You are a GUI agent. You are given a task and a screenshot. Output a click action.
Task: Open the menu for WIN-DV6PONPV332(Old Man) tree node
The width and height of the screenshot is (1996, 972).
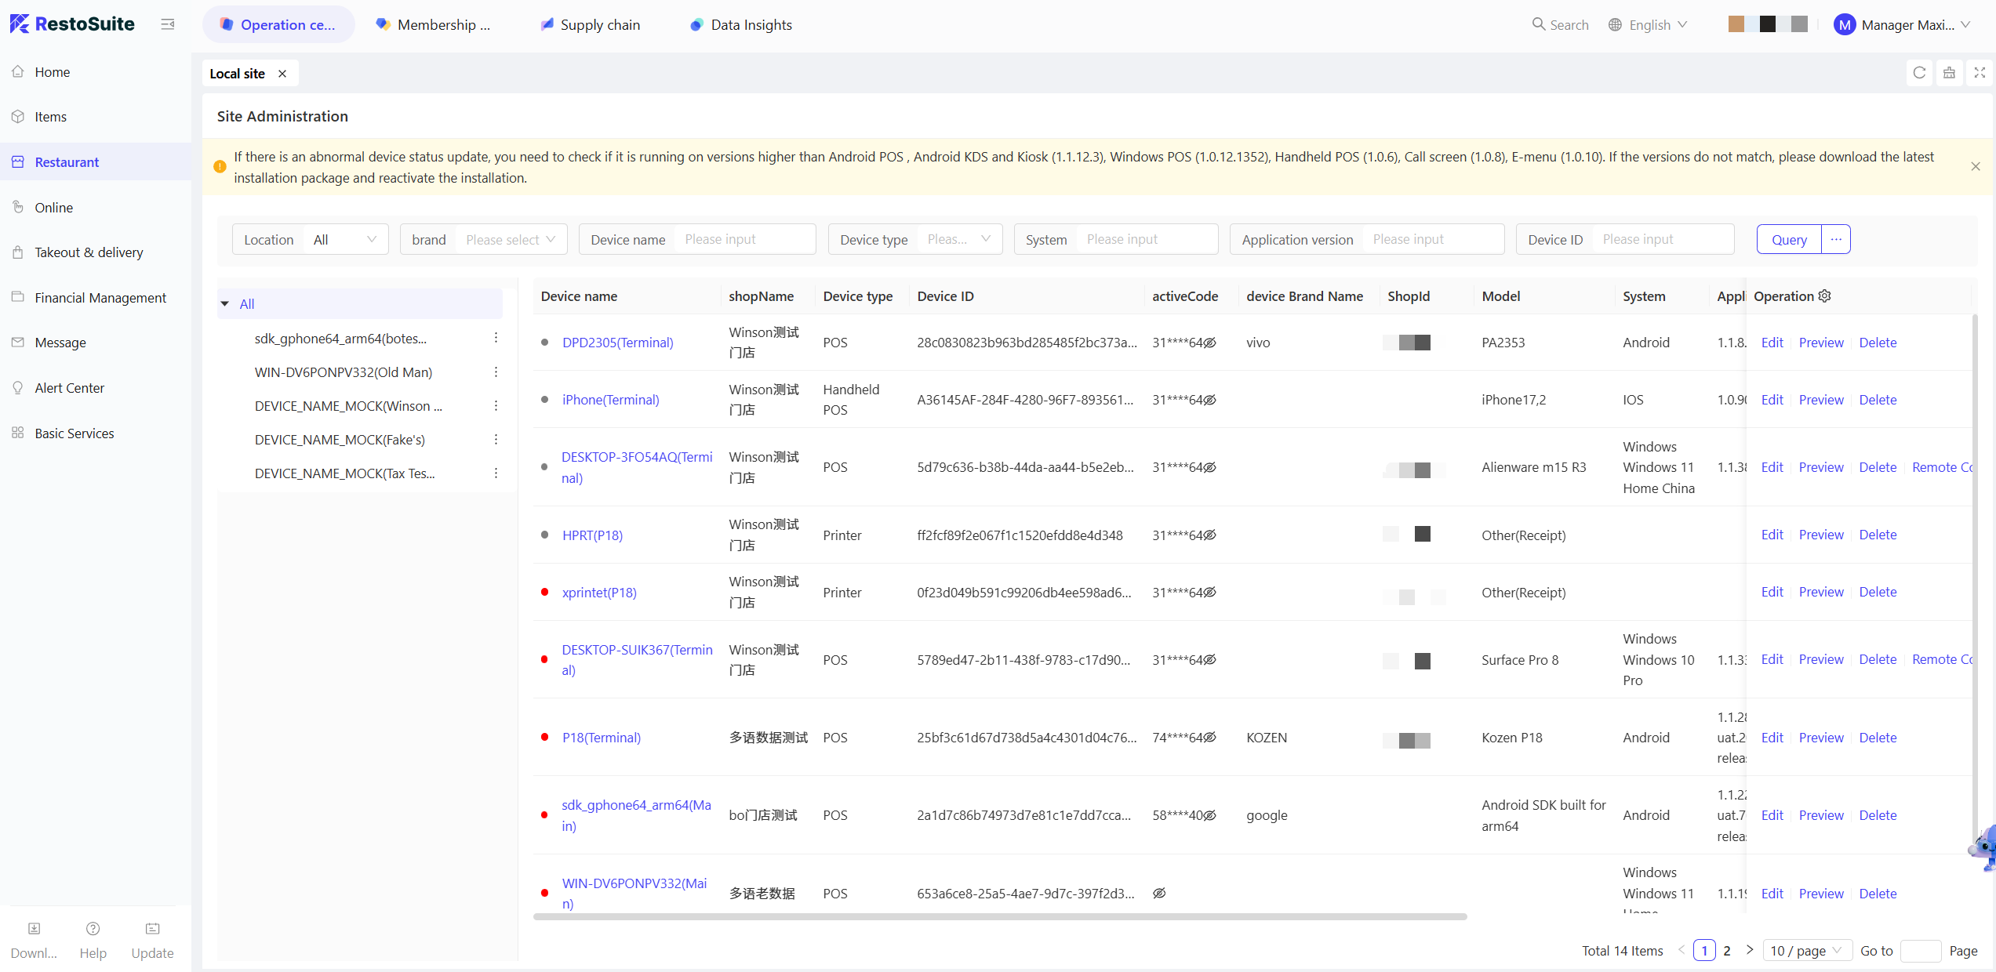pos(496,372)
